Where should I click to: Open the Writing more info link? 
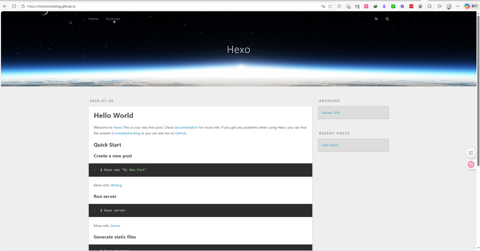click(116, 185)
